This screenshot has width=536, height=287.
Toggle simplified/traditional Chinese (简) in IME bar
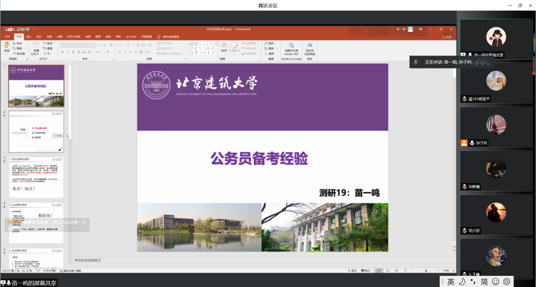click(484, 282)
